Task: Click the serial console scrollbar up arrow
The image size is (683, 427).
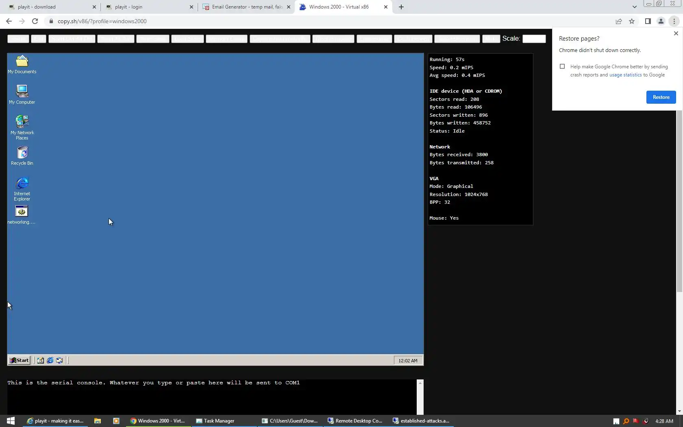Action: click(x=420, y=383)
